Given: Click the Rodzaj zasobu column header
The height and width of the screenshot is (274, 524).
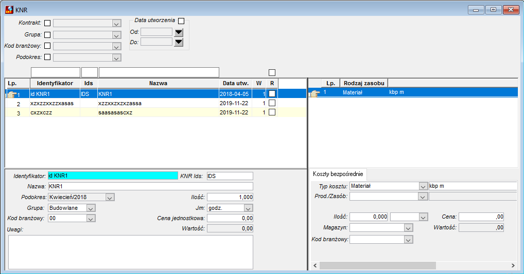Looking at the screenshot, I should pos(364,83).
